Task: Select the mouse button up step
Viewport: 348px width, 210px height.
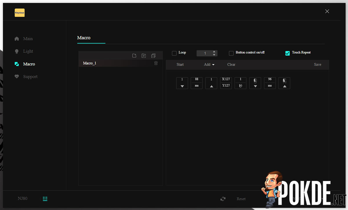Action: point(284,83)
